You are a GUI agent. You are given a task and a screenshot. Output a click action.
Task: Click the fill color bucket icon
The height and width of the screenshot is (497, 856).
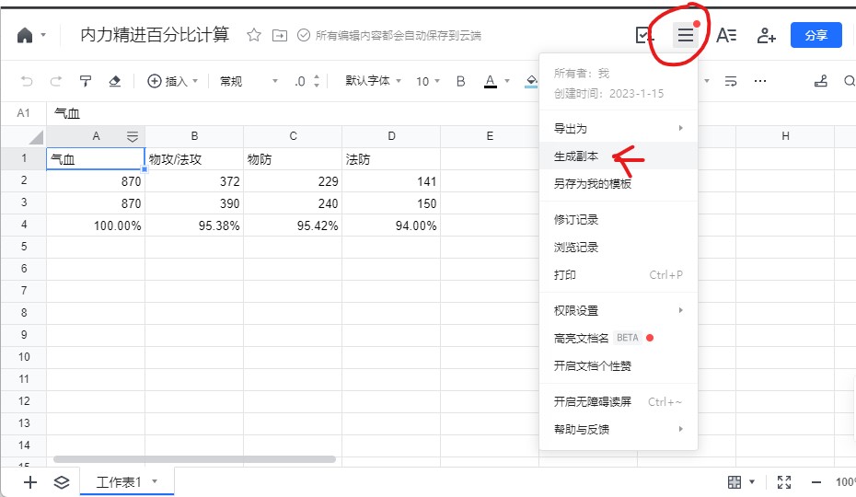tap(531, 81)
